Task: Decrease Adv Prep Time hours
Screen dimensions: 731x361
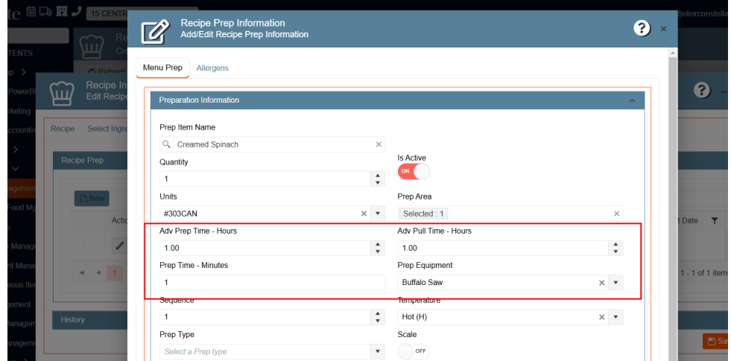Action: 378,252
